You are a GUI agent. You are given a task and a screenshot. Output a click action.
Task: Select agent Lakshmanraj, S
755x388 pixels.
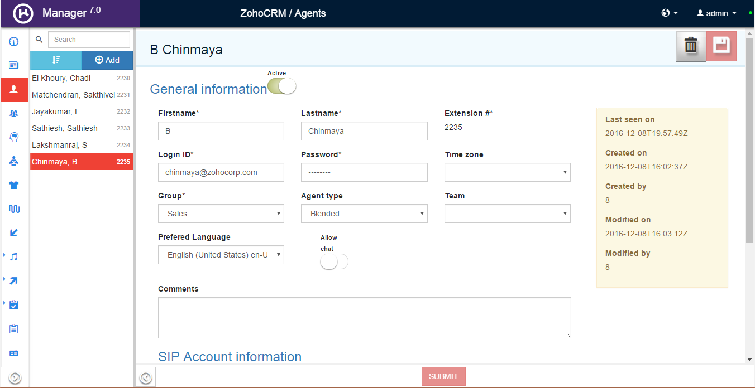tap(82, 145)
